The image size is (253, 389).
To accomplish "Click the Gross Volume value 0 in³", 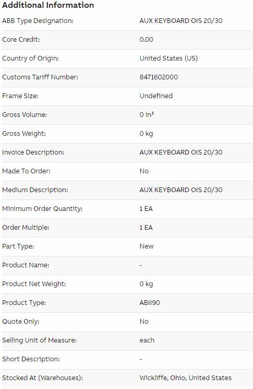I will (x=147, y=115).
